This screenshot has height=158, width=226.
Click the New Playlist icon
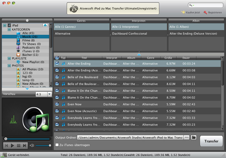click(x=18, y=62)
